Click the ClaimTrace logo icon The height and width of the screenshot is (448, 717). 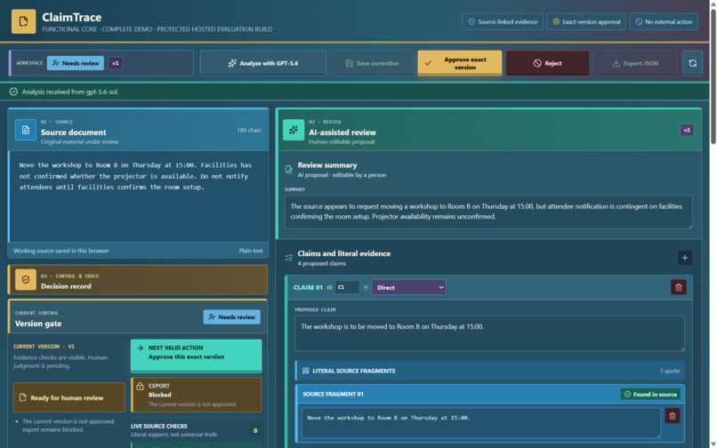pyautogui.click(x=23, y=21)
